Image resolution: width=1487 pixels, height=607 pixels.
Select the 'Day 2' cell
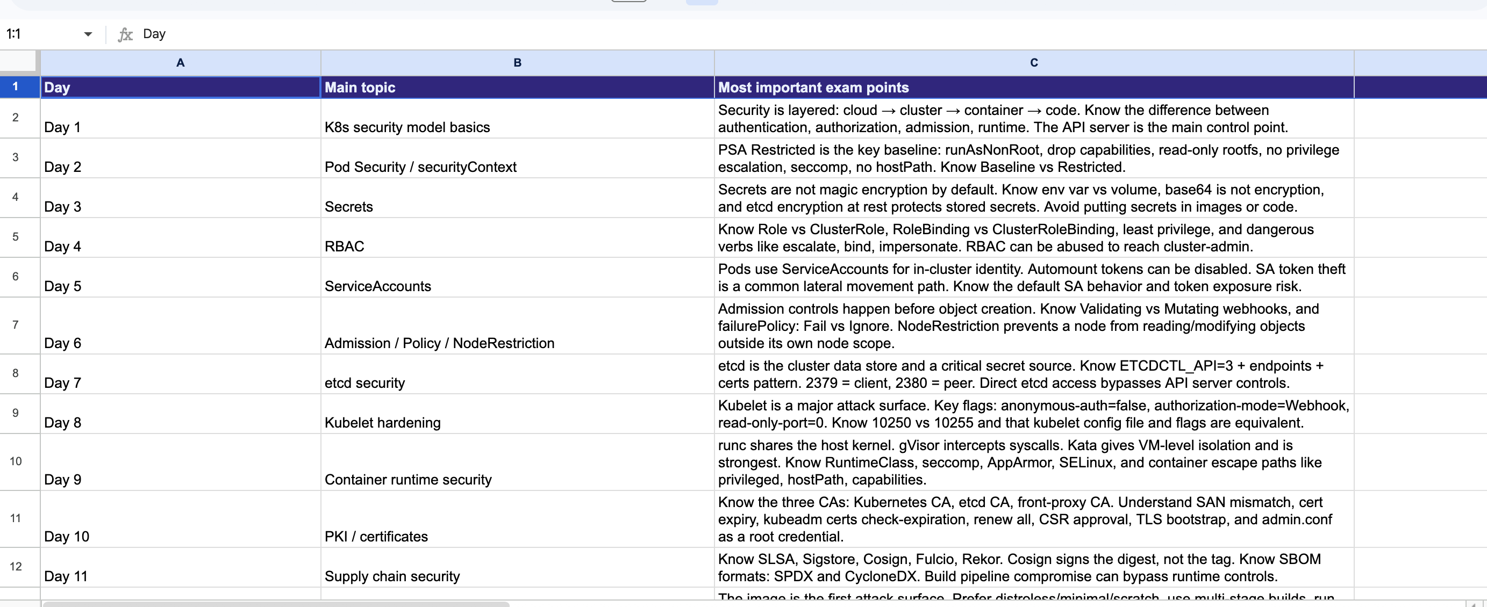point(181,158)
